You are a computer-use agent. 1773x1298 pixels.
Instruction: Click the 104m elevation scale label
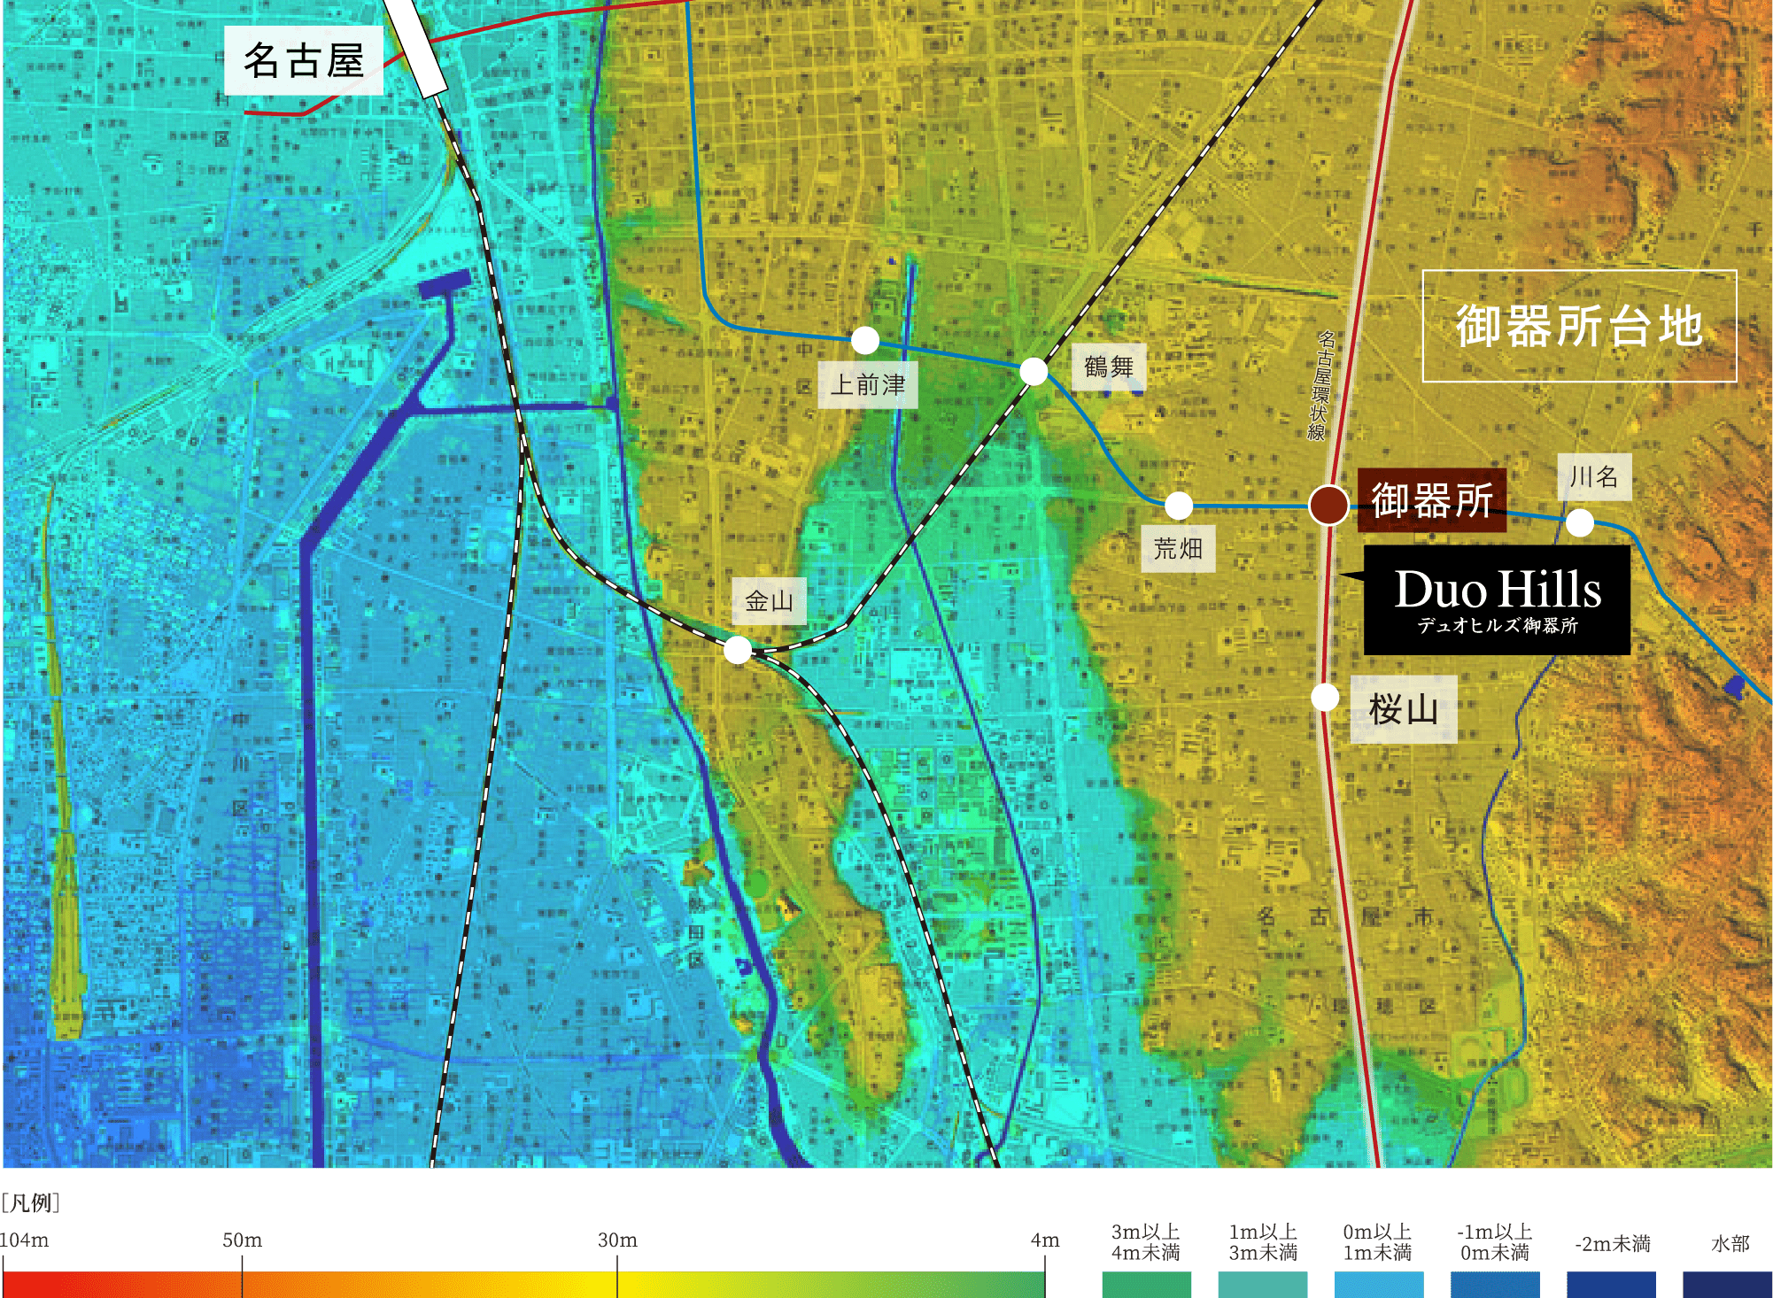pos(24,1240)
